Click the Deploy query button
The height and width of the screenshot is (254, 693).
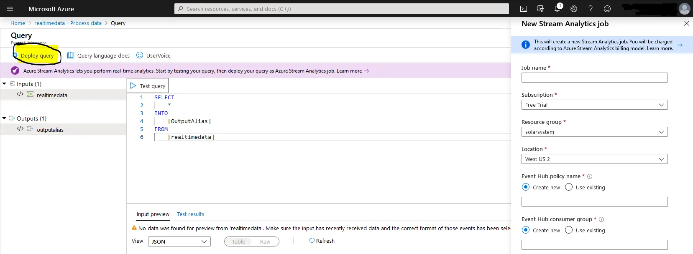33,55
